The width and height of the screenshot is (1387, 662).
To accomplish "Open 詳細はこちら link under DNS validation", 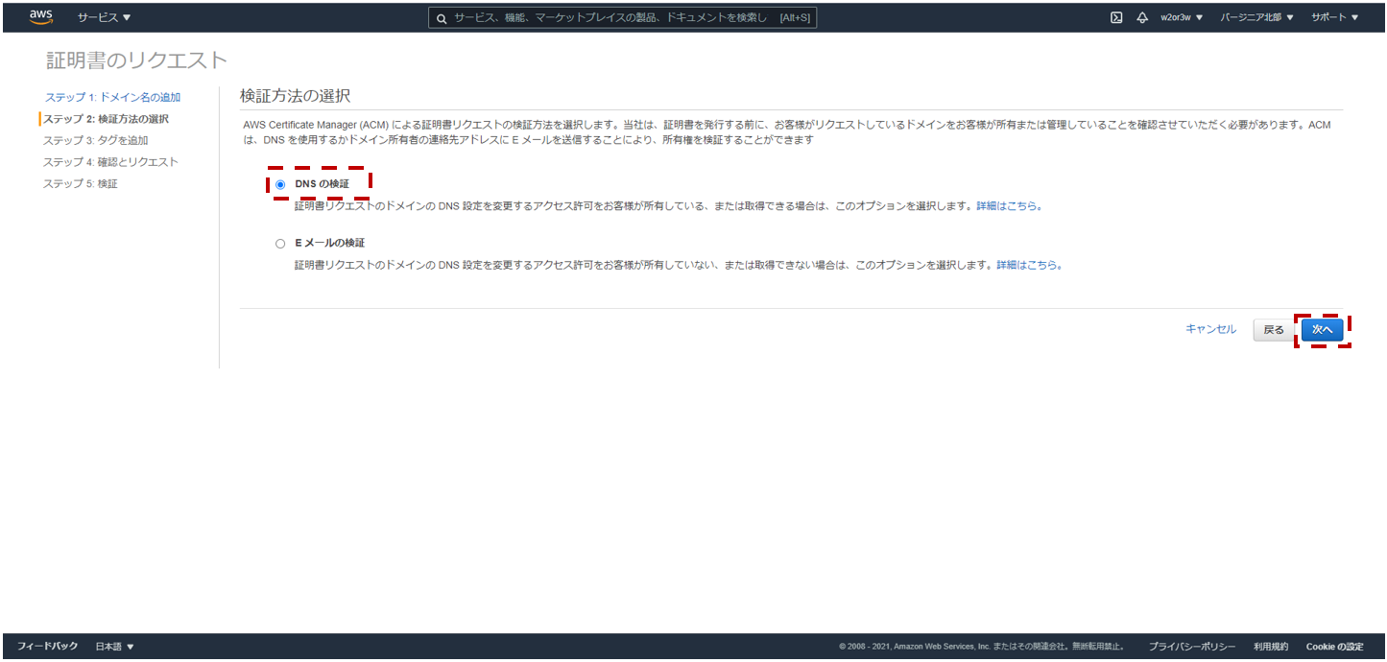I will (1009, 205).
